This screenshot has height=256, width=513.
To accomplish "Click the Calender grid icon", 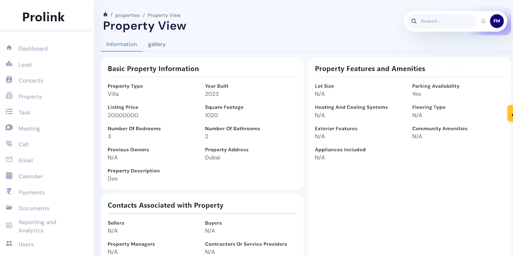I will [9, 176].
